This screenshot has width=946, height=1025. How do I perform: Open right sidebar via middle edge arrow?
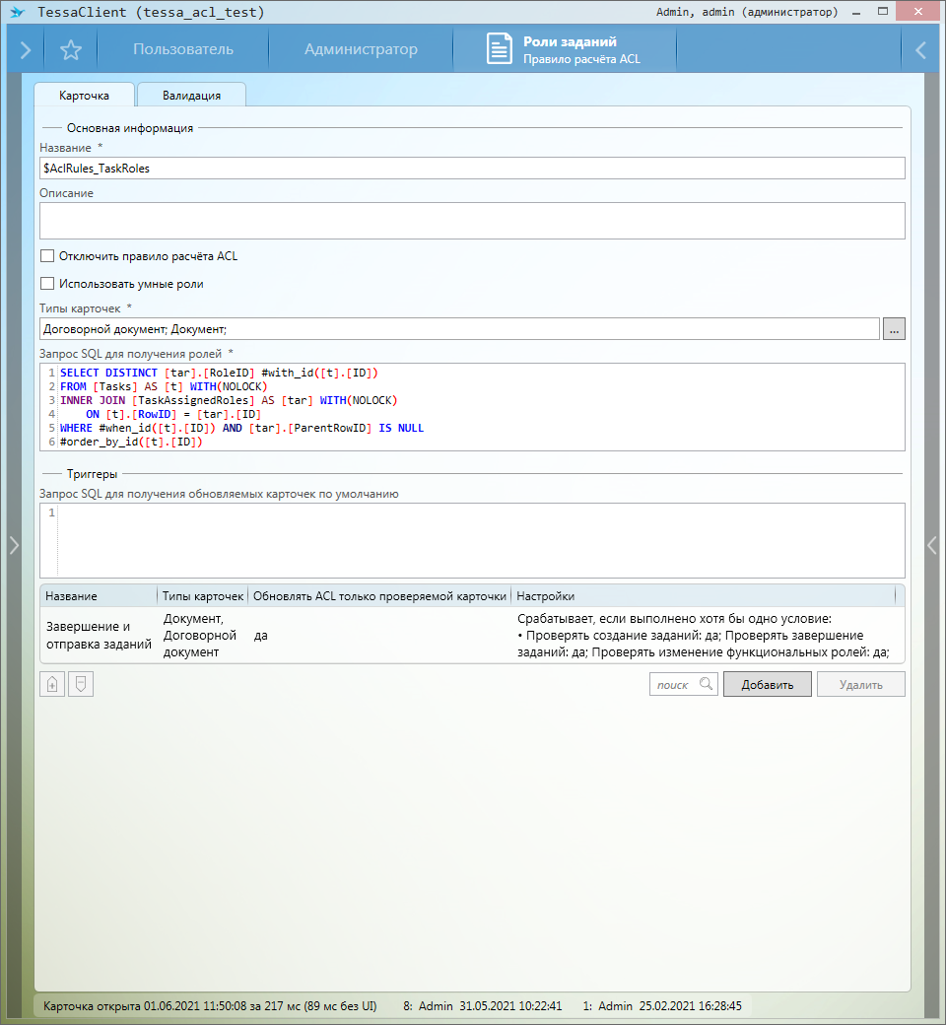pyautogui.click(x=932, y=545)
